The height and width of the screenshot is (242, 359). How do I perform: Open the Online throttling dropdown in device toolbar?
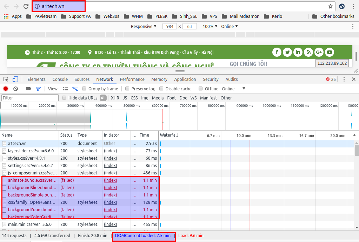(230, 27)
